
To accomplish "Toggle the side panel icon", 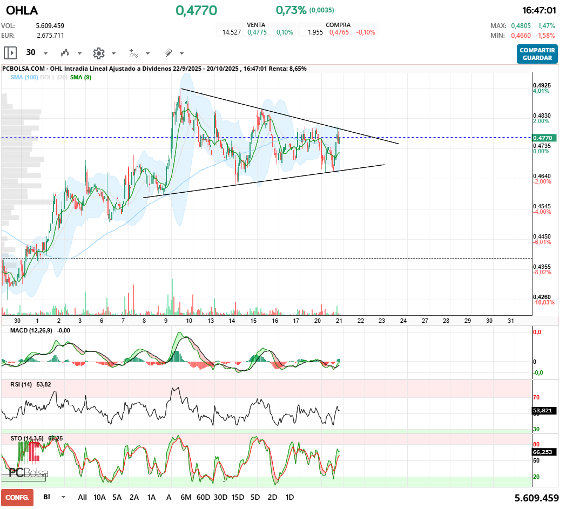I will (10, 53).
